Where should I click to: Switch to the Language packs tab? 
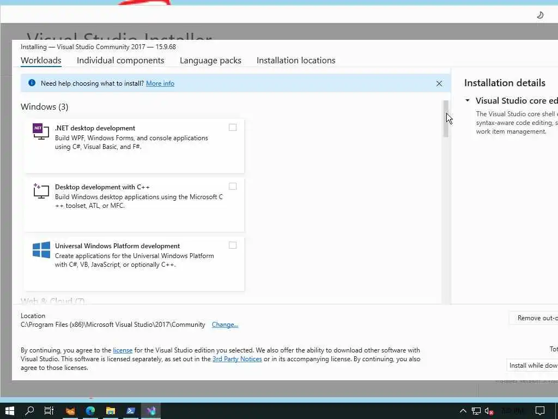(x=211, y=60)
